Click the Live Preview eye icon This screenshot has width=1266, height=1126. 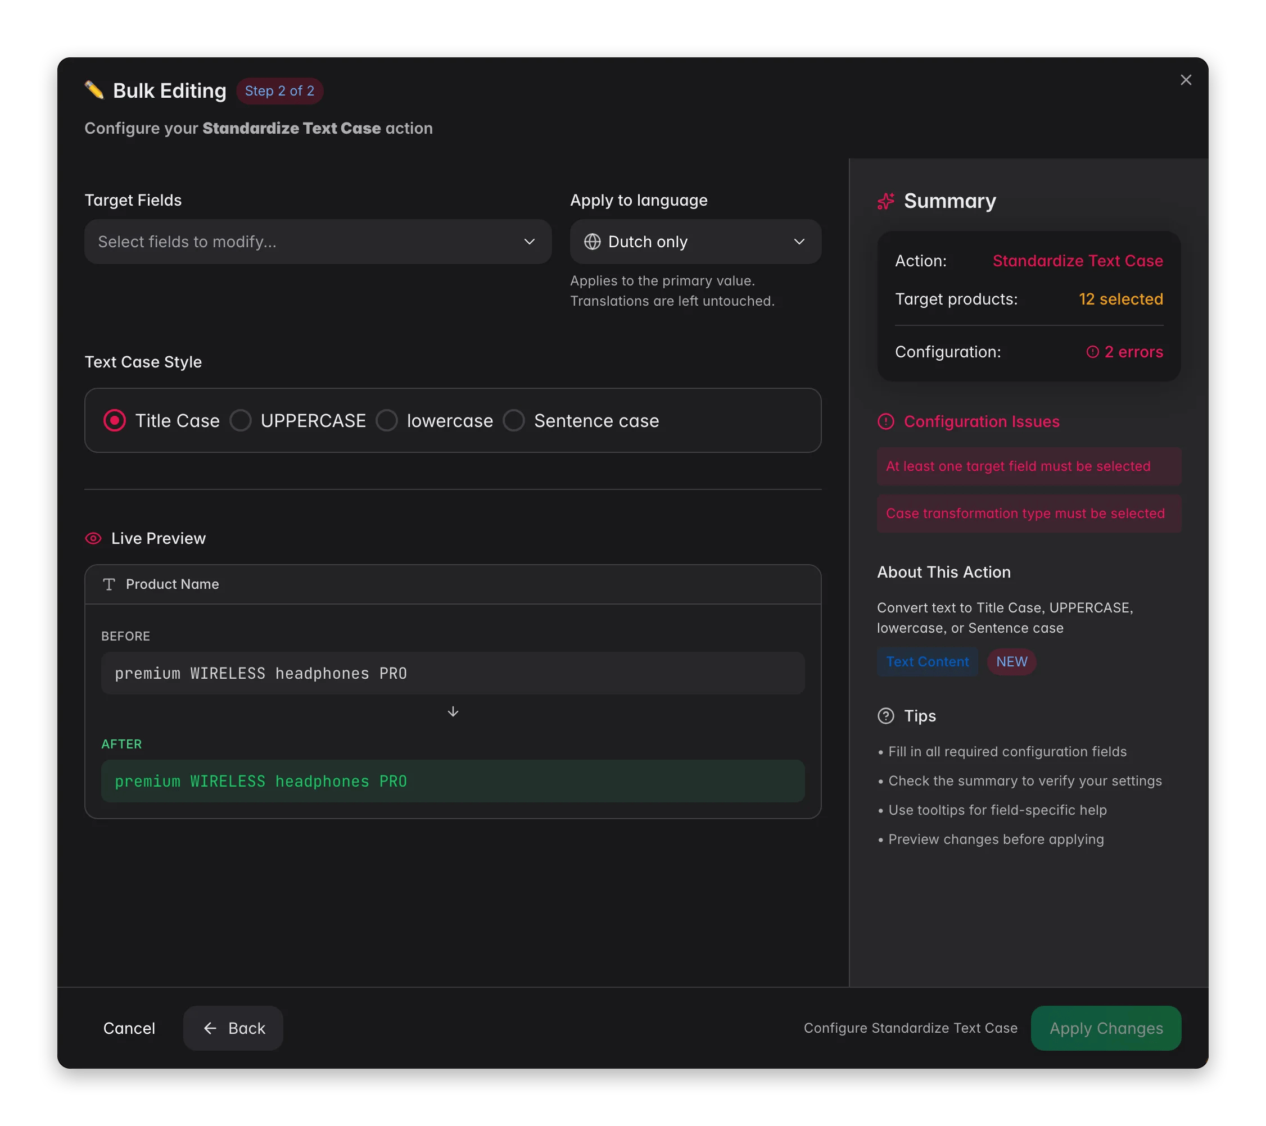pyautogui.click(x=93, y=538)
